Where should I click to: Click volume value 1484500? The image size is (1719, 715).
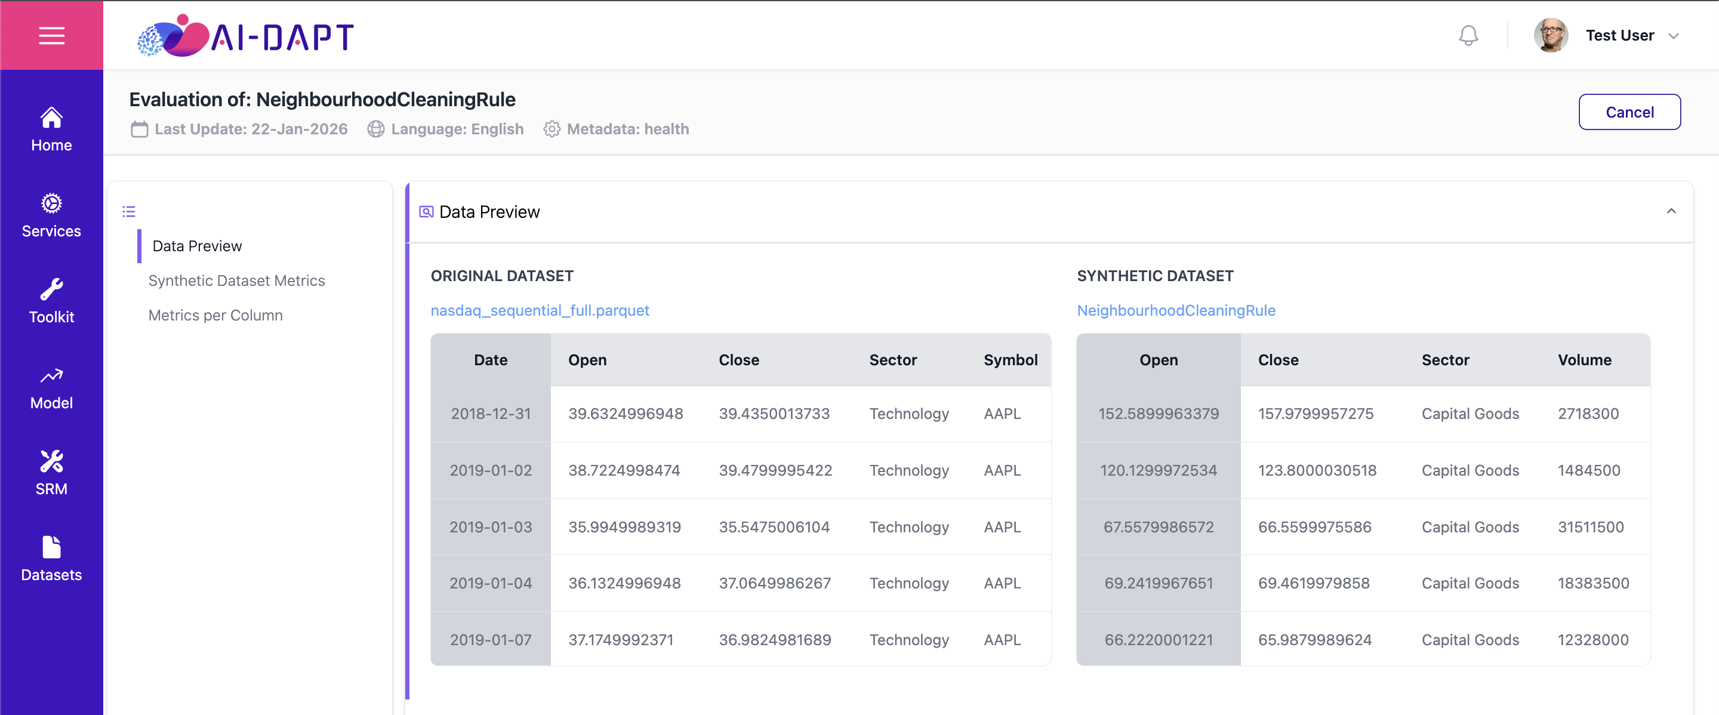(1588, 470)
